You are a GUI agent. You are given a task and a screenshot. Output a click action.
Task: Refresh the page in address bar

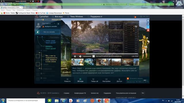pos(126,5)
